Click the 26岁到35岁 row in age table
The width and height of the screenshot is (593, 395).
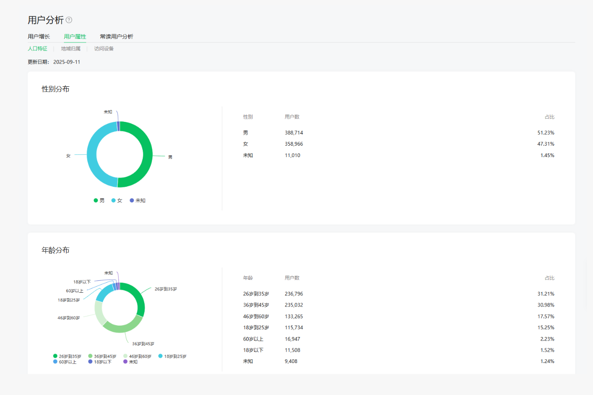click(398, 294)
